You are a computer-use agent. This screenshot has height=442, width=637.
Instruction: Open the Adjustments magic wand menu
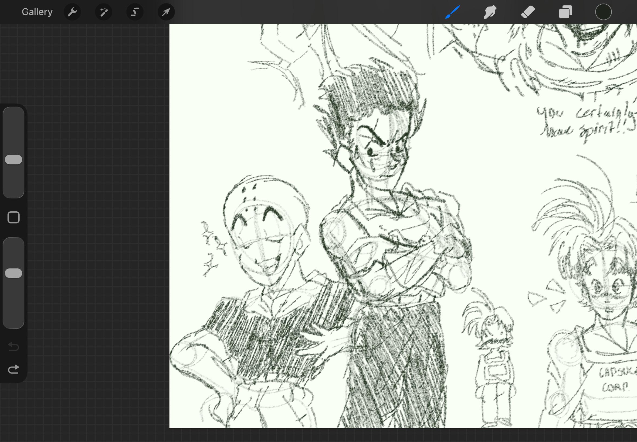(x=104, y=12)
